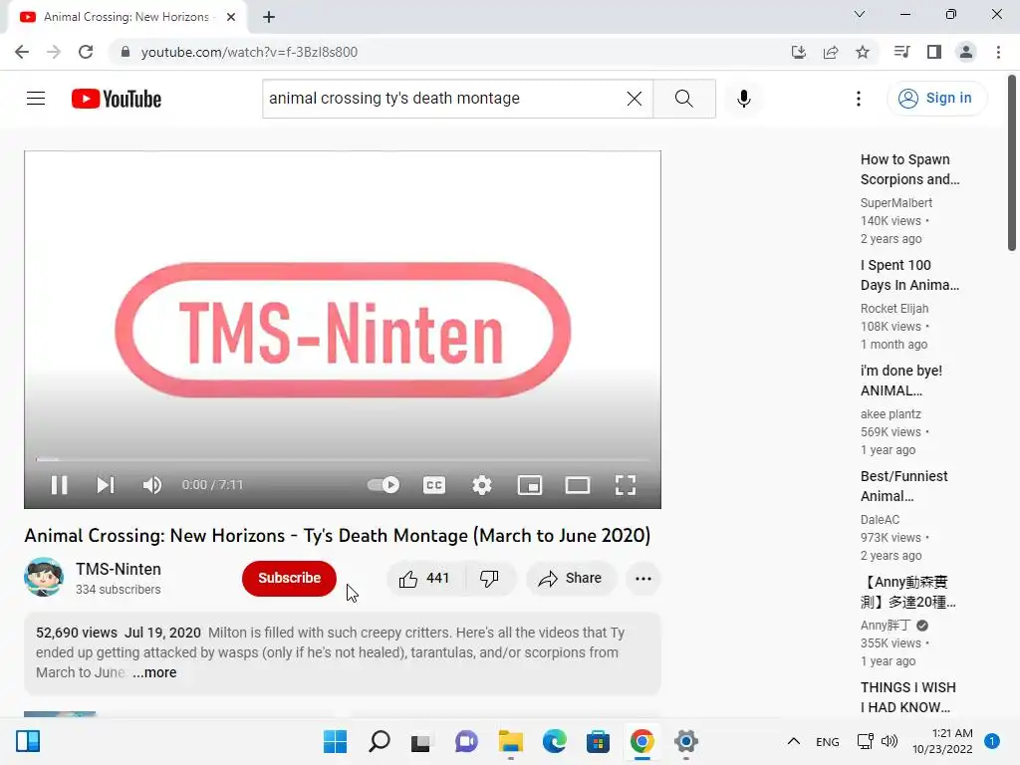The width and height of the screenshot is (1020, 765).
Task: Open File Explorer from taskbar
Action: pos(511,741)
